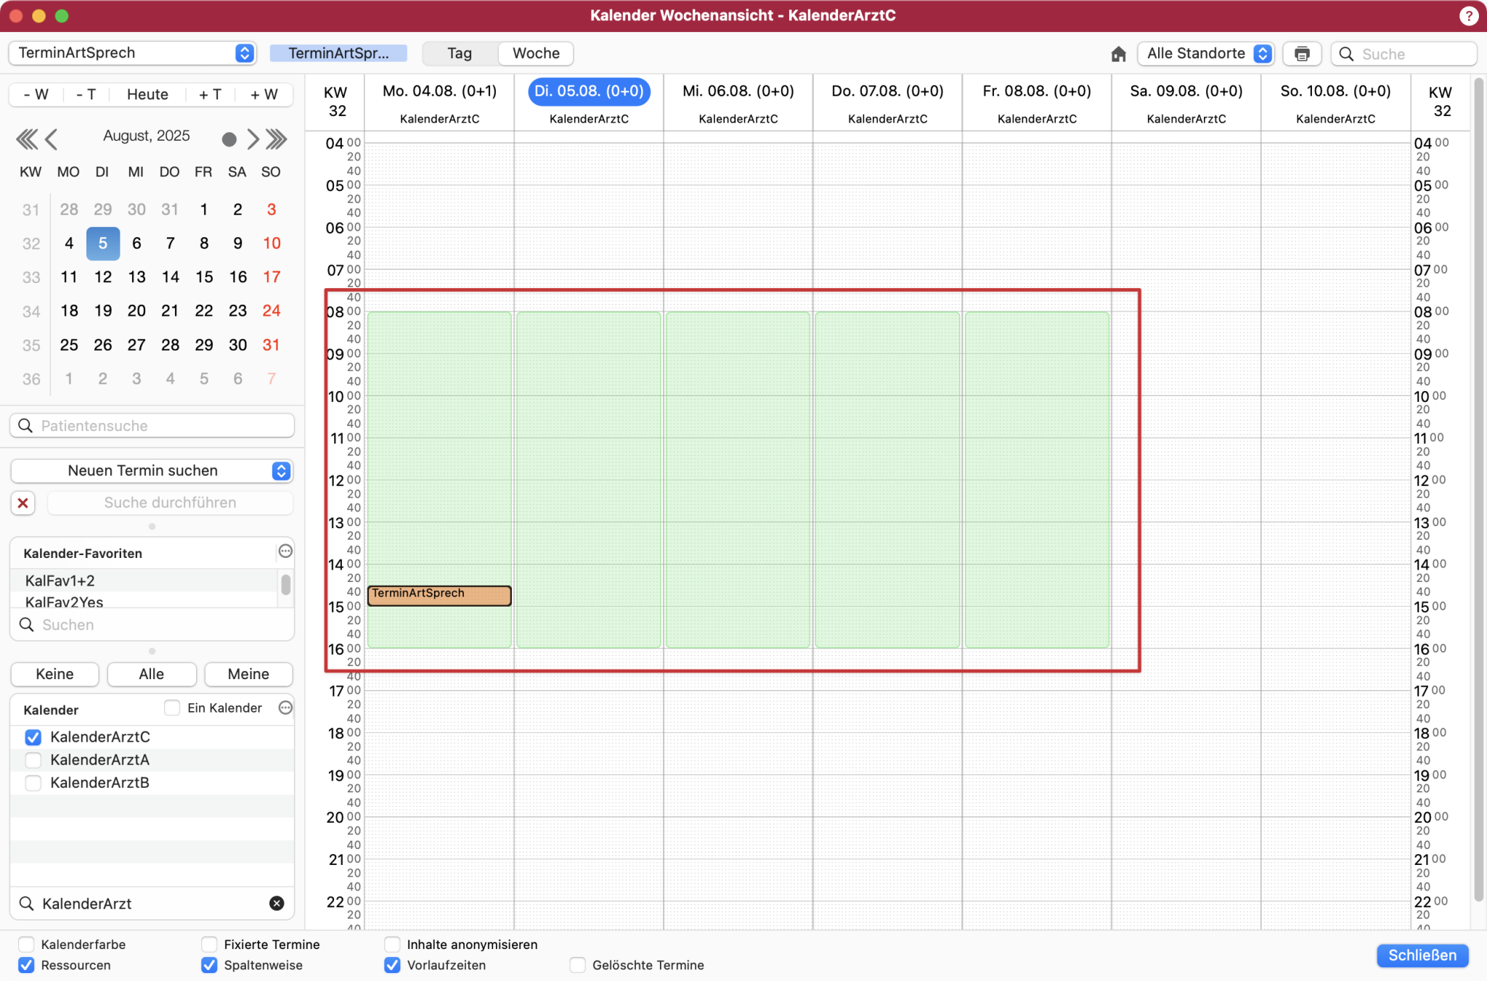
Task: Go to next month arrow
Action: (x=252, y=139)
